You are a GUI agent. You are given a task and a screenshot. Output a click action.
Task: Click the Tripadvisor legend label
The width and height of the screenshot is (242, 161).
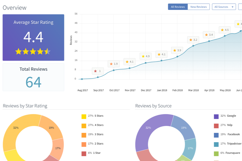[234, 144]
